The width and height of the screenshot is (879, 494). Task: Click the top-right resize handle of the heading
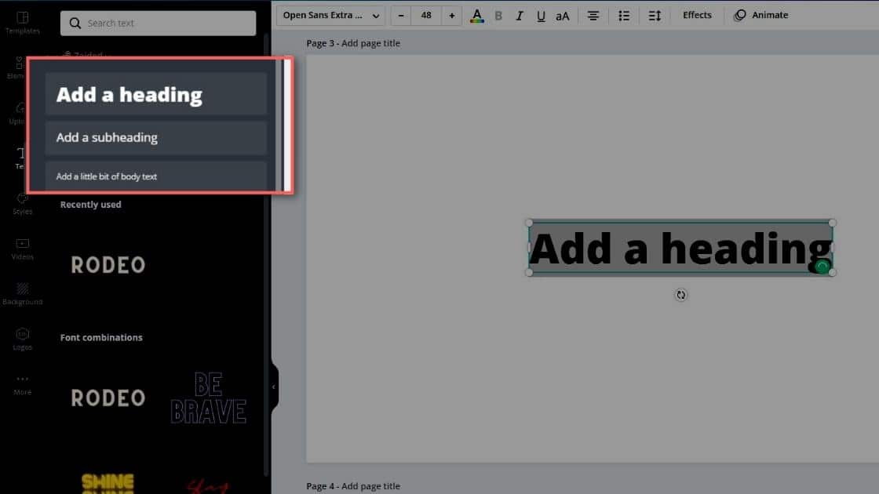click(833, 223)
